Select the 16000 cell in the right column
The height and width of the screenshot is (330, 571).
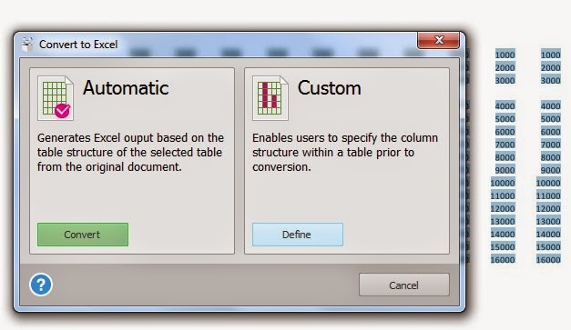[548, 259]
